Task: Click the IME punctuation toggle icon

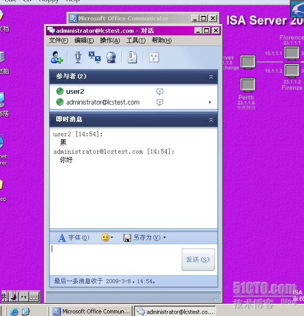Action: 24,297
